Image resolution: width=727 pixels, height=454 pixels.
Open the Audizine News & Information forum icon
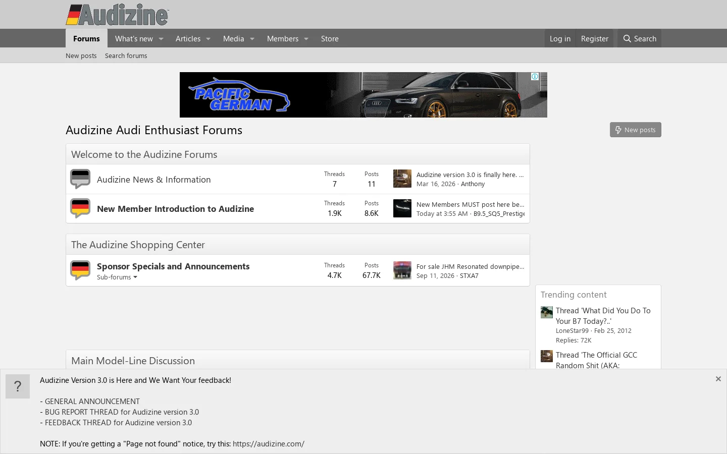80,179
